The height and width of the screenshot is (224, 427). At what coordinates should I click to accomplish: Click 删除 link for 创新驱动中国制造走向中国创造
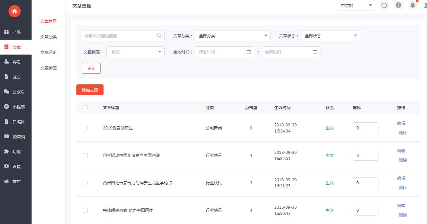(403, 160)
